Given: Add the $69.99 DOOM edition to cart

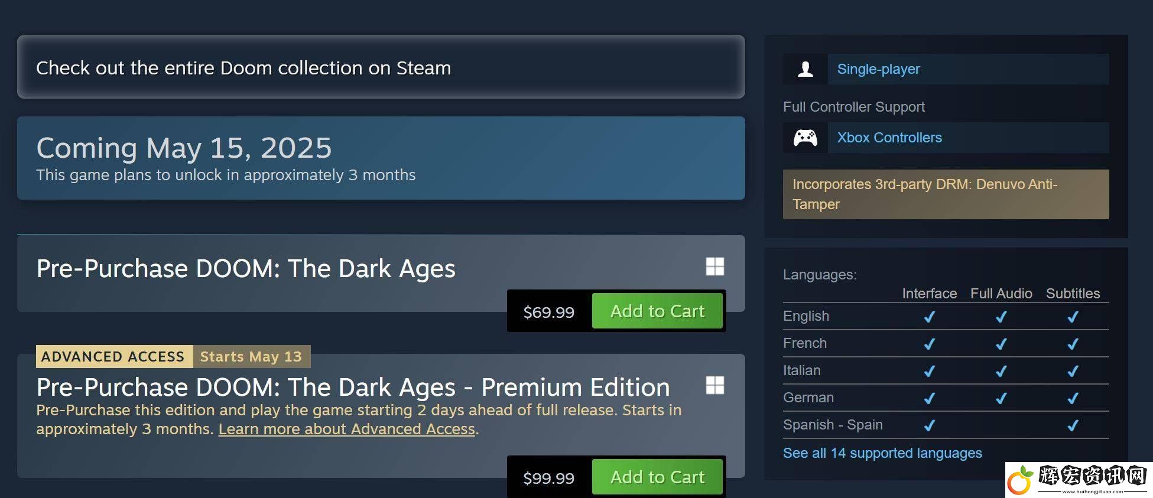Looking at the screenshot, I should pos(657,311).
